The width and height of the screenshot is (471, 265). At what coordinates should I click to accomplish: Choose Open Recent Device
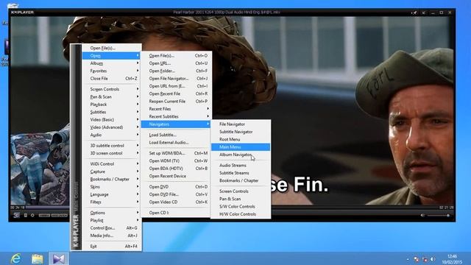(177, 176)
